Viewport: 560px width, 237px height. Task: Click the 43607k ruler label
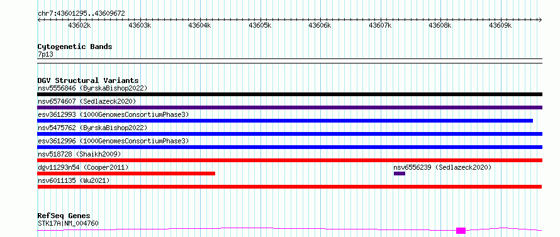[x=381, y=26]
